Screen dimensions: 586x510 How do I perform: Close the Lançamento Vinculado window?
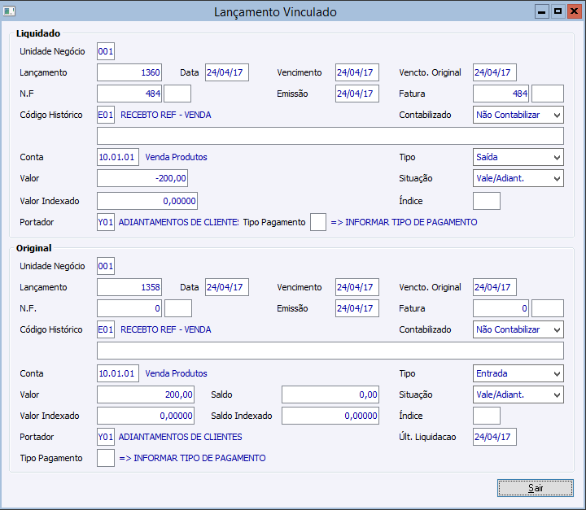tap(574, 12)
